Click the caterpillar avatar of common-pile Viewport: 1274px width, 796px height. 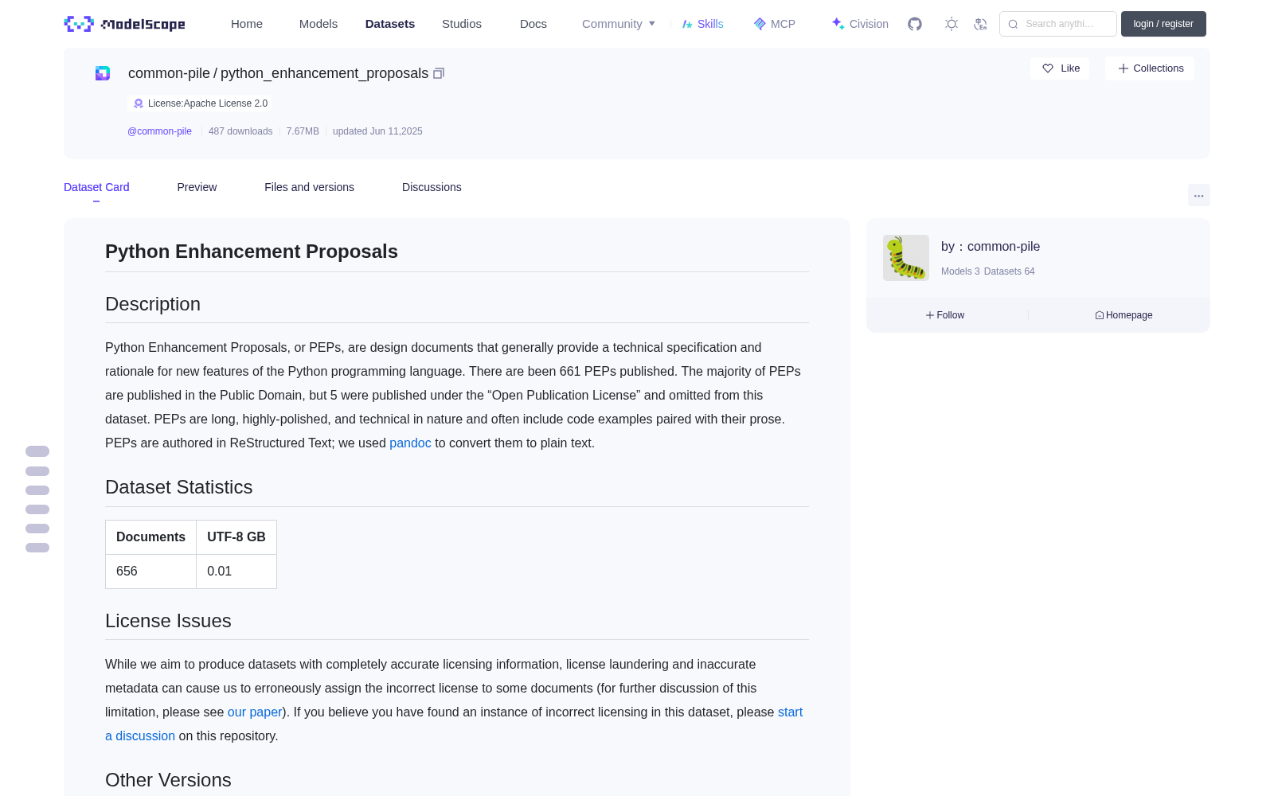pos(906,258)
